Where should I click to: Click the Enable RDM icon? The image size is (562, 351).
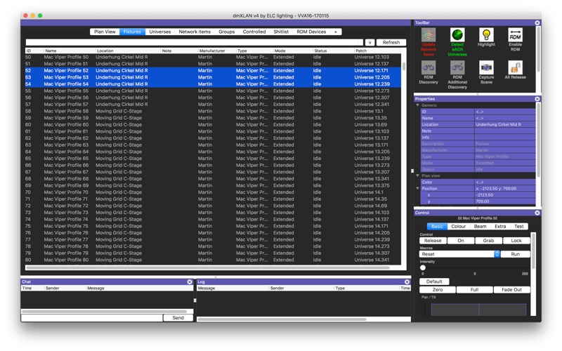[x=515, y=34]
